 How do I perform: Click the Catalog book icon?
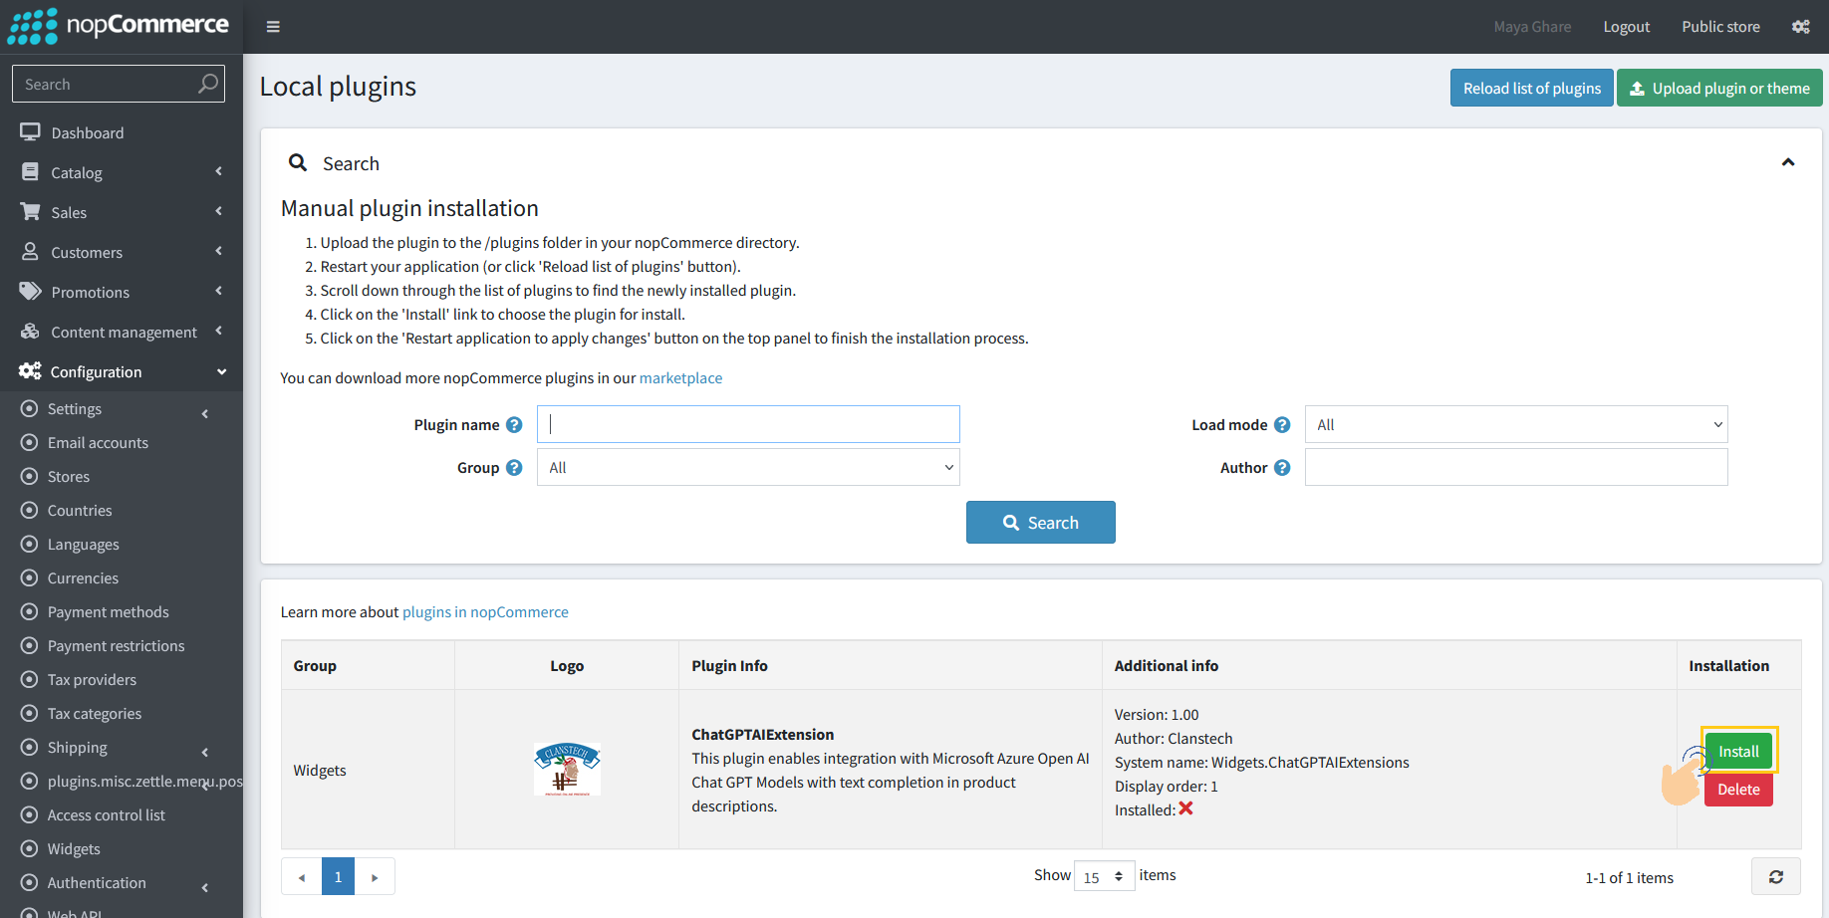pos(30,172)
